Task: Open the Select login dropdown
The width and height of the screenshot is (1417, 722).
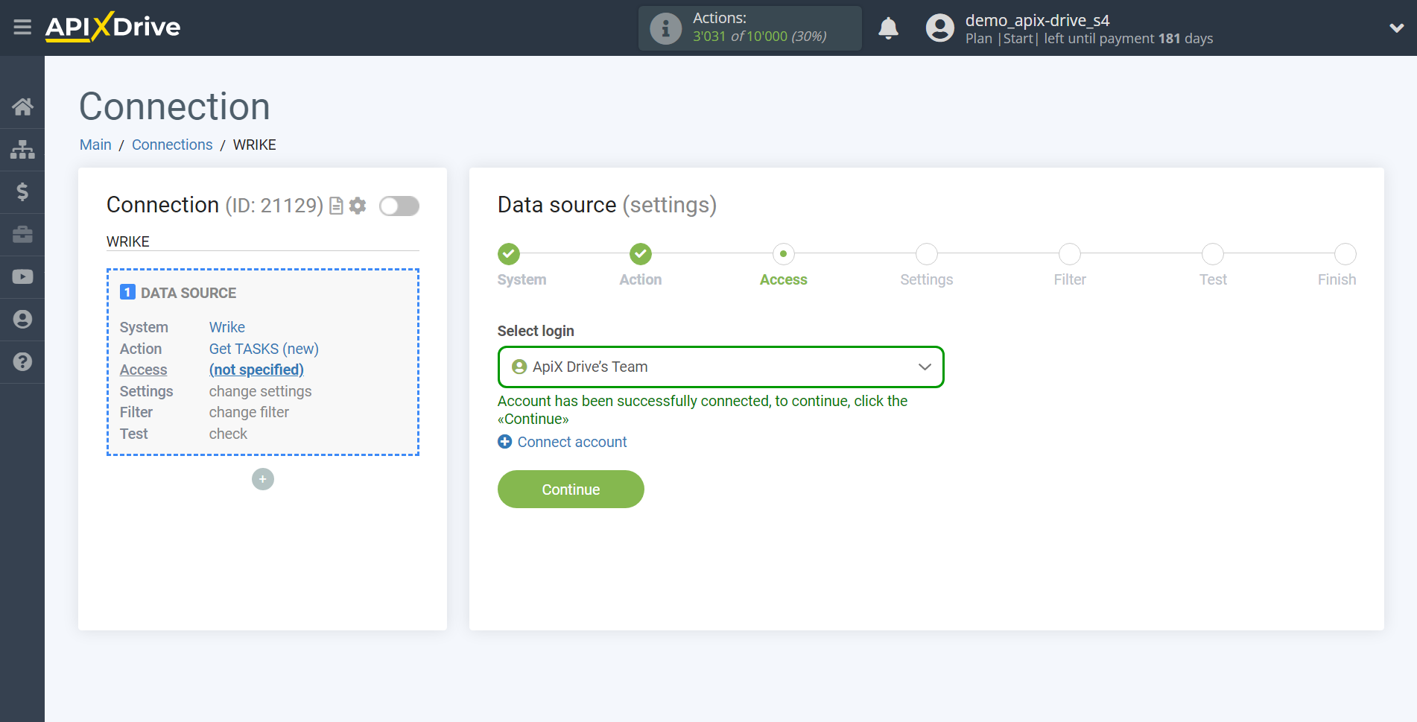Action: (x=720, y=367)
